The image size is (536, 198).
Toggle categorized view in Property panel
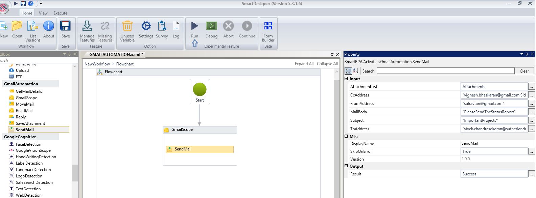coord(348,71)
